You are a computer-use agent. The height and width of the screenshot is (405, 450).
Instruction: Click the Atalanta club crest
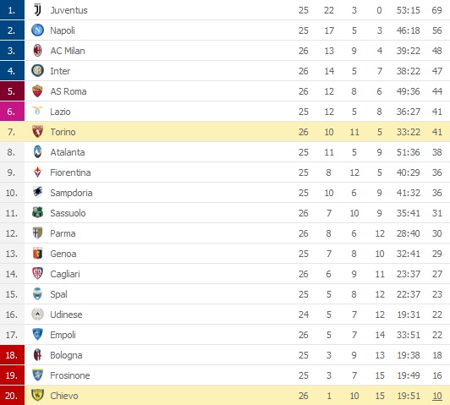click(37, 152)
